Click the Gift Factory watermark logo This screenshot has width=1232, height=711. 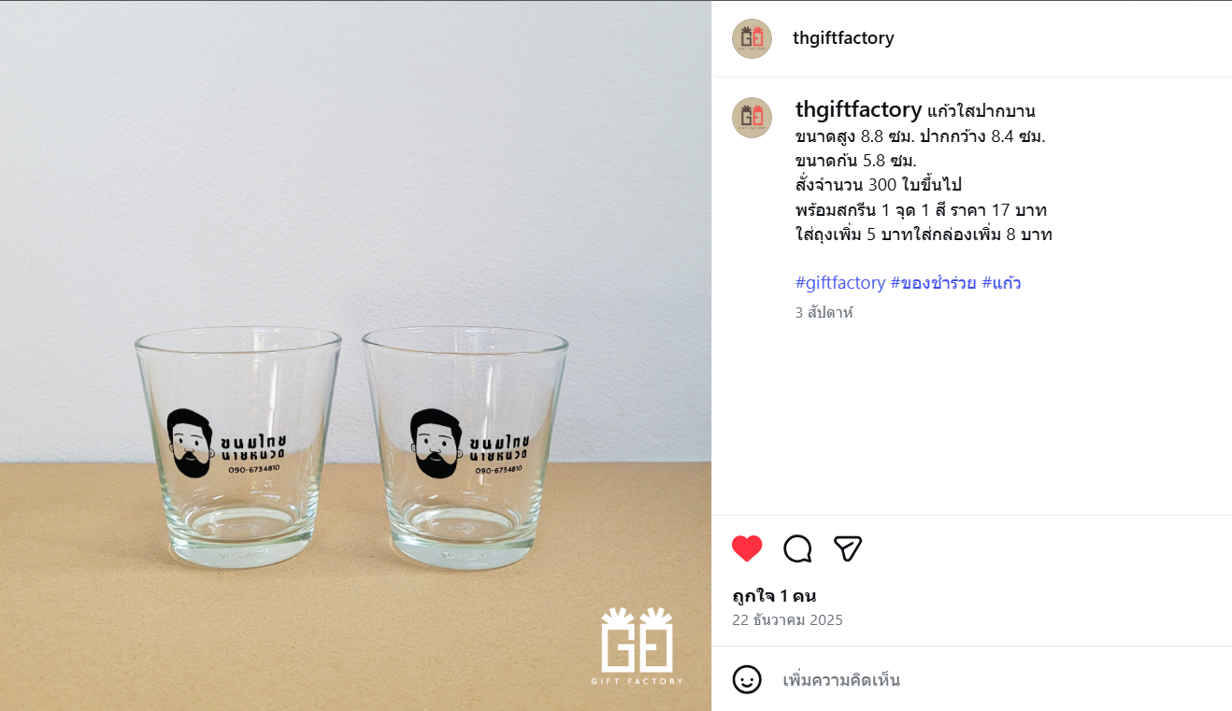[637, 646]
